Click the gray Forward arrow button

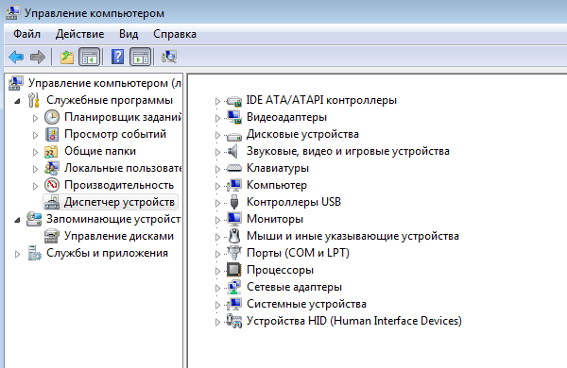pos(38,57)
